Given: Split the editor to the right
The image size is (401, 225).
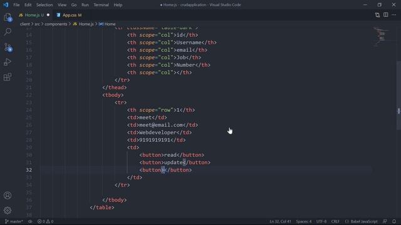Looking at the screenshot, I should click(386, 15).
